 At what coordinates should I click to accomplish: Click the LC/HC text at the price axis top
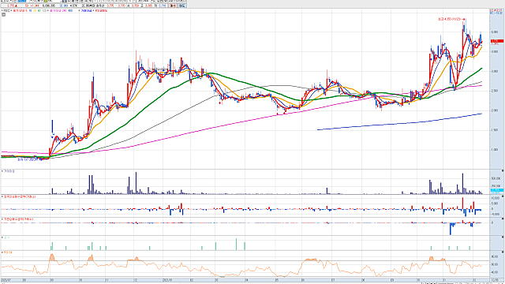point(496,12)
